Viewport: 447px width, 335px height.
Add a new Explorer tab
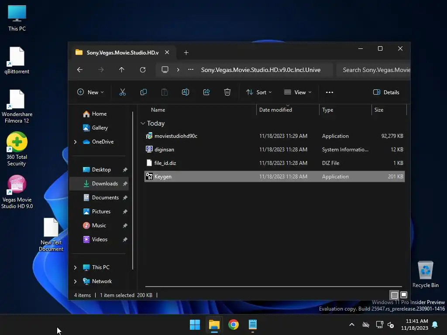186,53
